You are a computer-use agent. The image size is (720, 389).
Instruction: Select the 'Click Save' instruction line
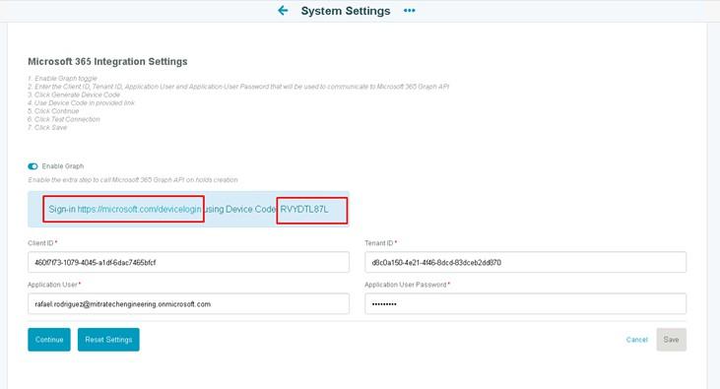click(47, 128)
